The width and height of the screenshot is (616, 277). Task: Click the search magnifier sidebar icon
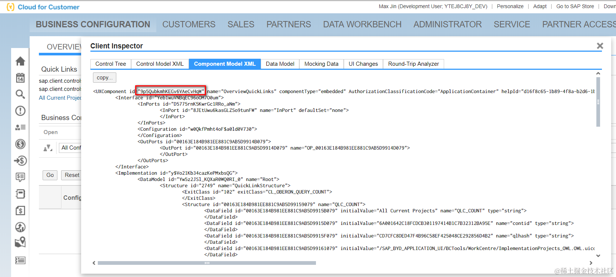click(20, 94)
